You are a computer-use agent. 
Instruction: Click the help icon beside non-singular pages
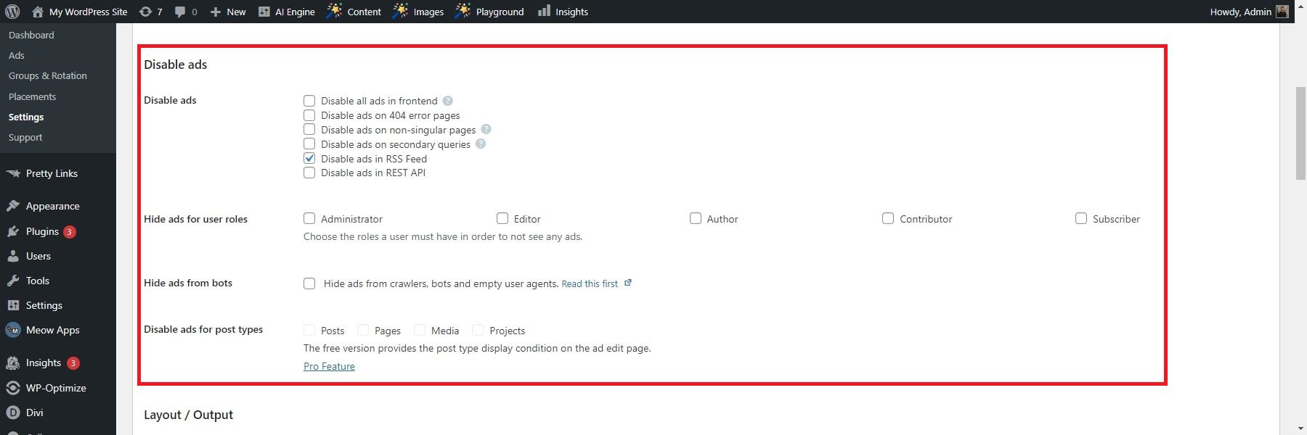click(x=486, y=129)
